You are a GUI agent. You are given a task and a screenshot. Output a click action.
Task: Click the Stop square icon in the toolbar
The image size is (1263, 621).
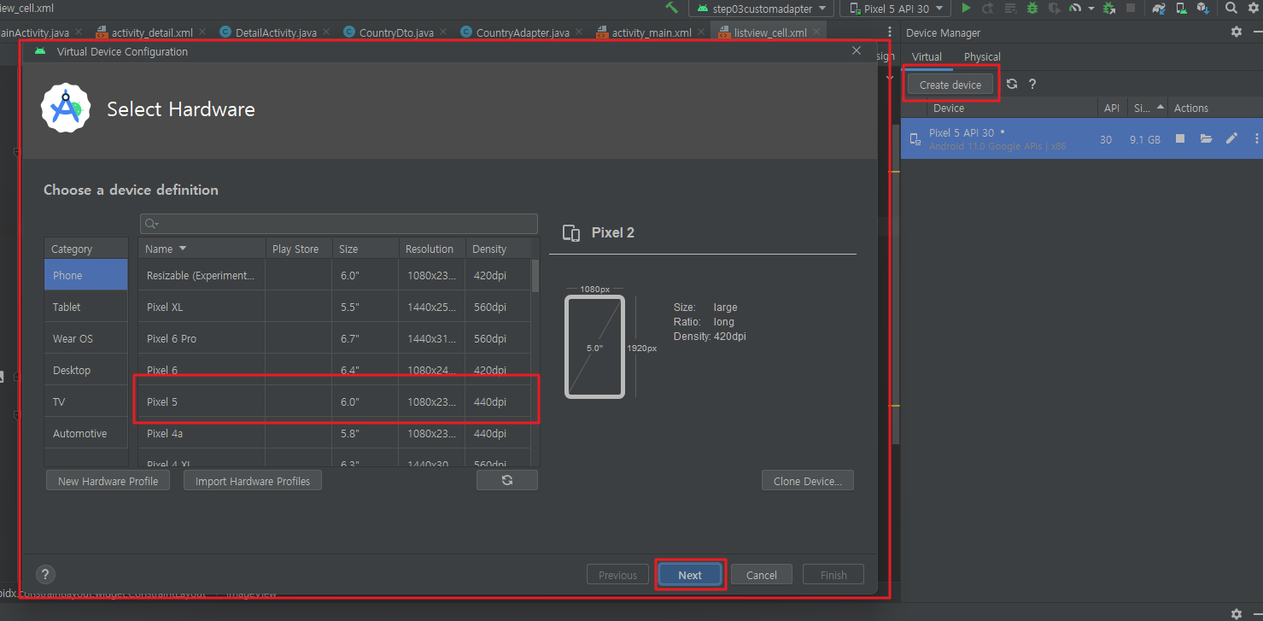[x=1131, y=8]
